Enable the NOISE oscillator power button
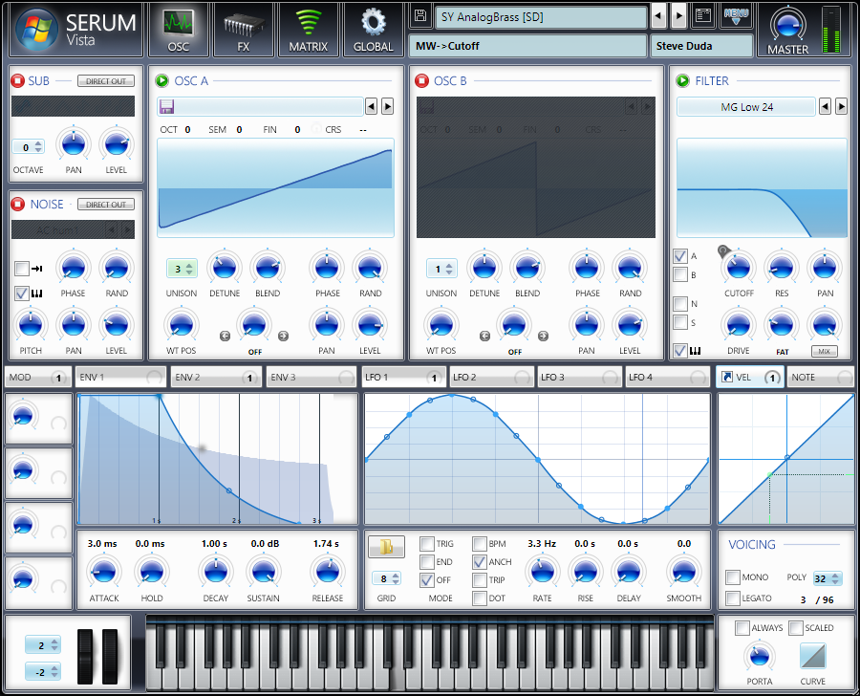The width and height of the screenshot is (860, 696). point(17,205)
